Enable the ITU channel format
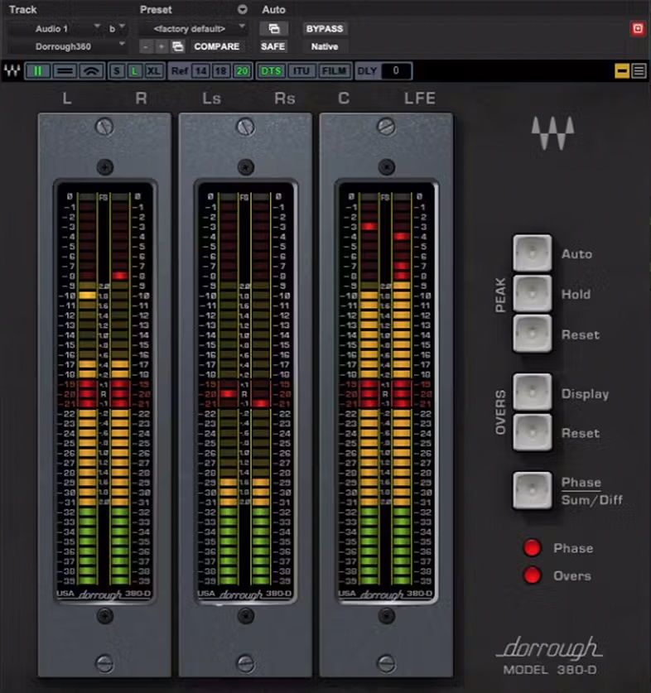This screenshot has width=651, height=693. [x=301, y=71]
